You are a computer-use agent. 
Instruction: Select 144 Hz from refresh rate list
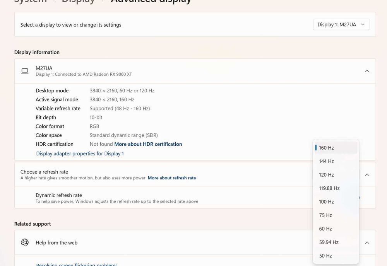pyautogui.click(x=336, y=161)
